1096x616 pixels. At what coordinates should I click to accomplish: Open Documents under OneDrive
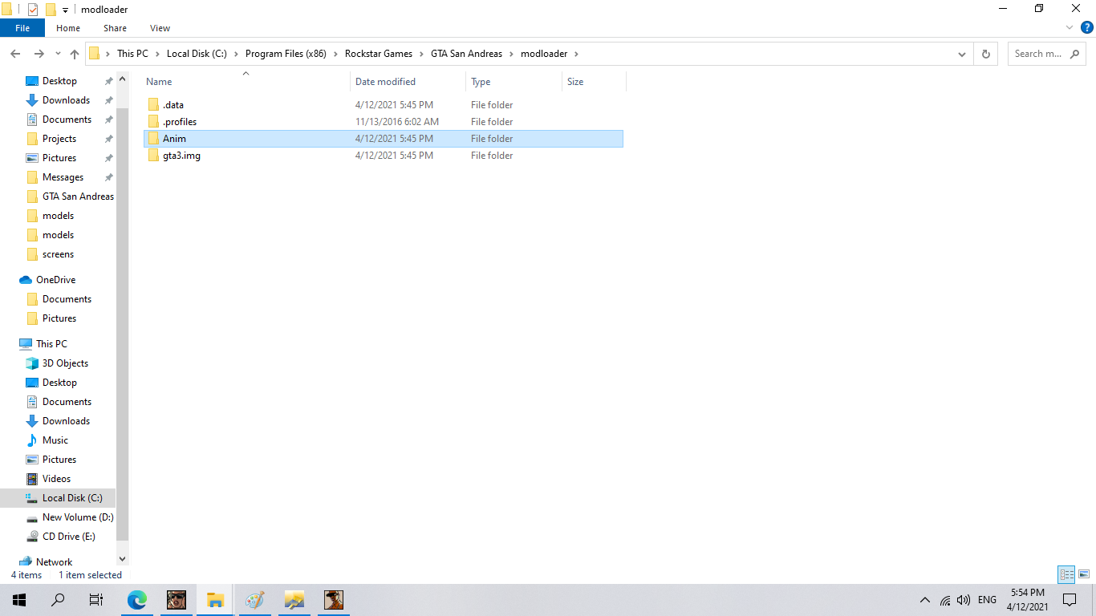pos(67,299)
